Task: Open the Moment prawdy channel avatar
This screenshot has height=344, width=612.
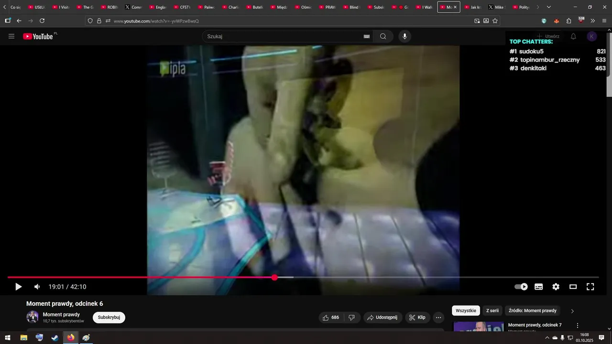Action: [x=33, y=317]
